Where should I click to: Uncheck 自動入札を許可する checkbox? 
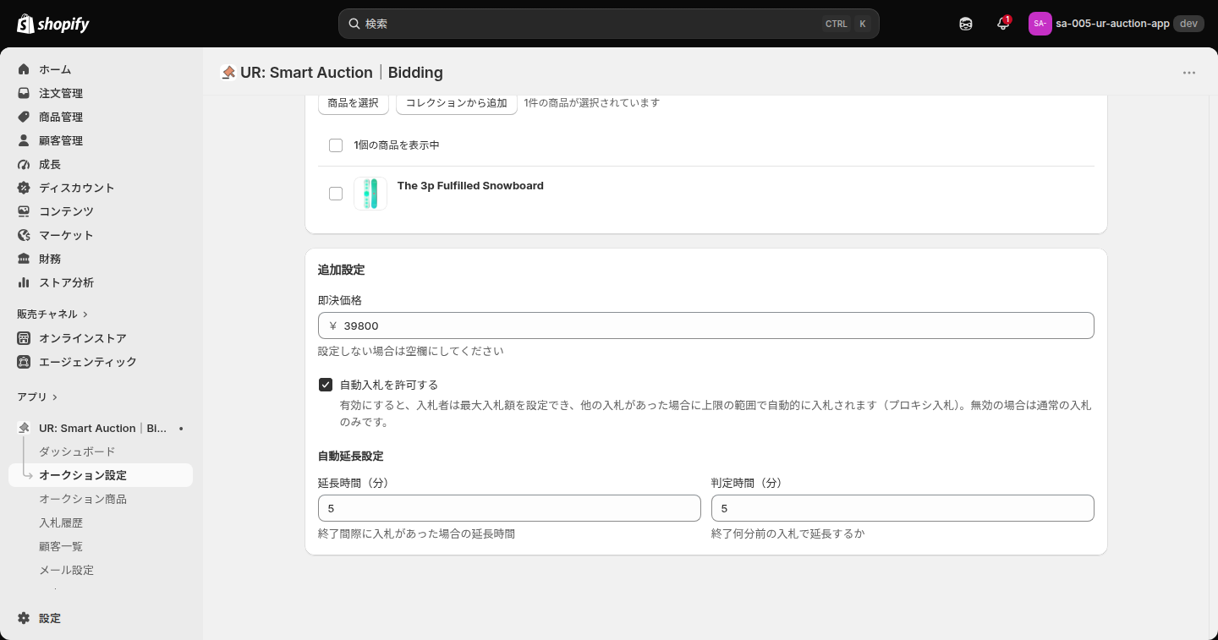point(326,385)
